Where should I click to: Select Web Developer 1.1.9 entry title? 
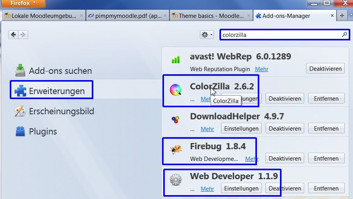pyautogui.click(x=234, y=176)
